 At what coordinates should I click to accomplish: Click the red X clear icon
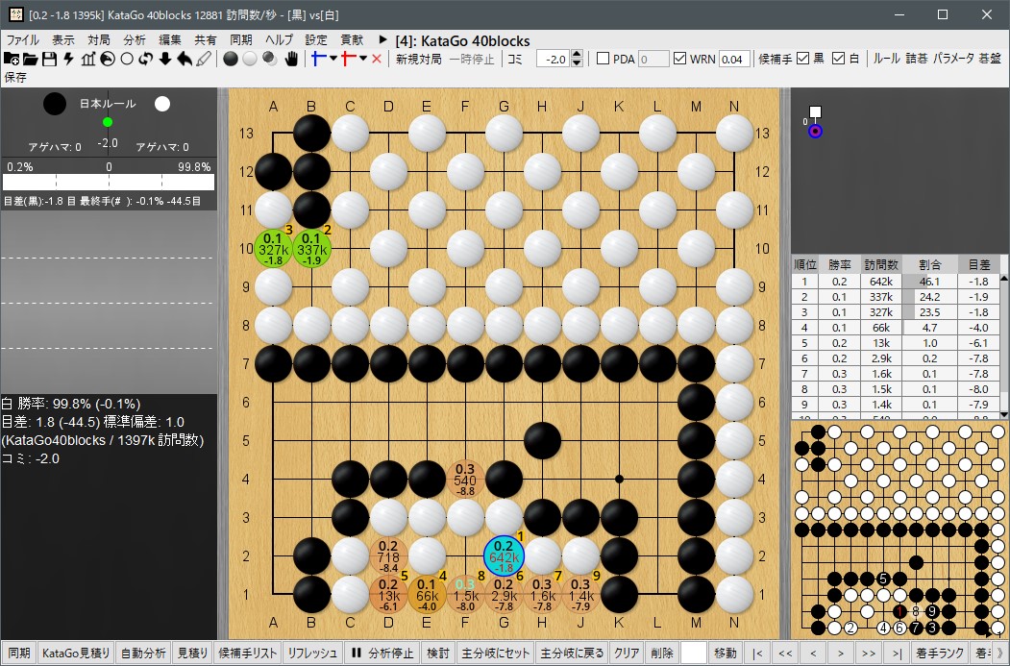377,60
